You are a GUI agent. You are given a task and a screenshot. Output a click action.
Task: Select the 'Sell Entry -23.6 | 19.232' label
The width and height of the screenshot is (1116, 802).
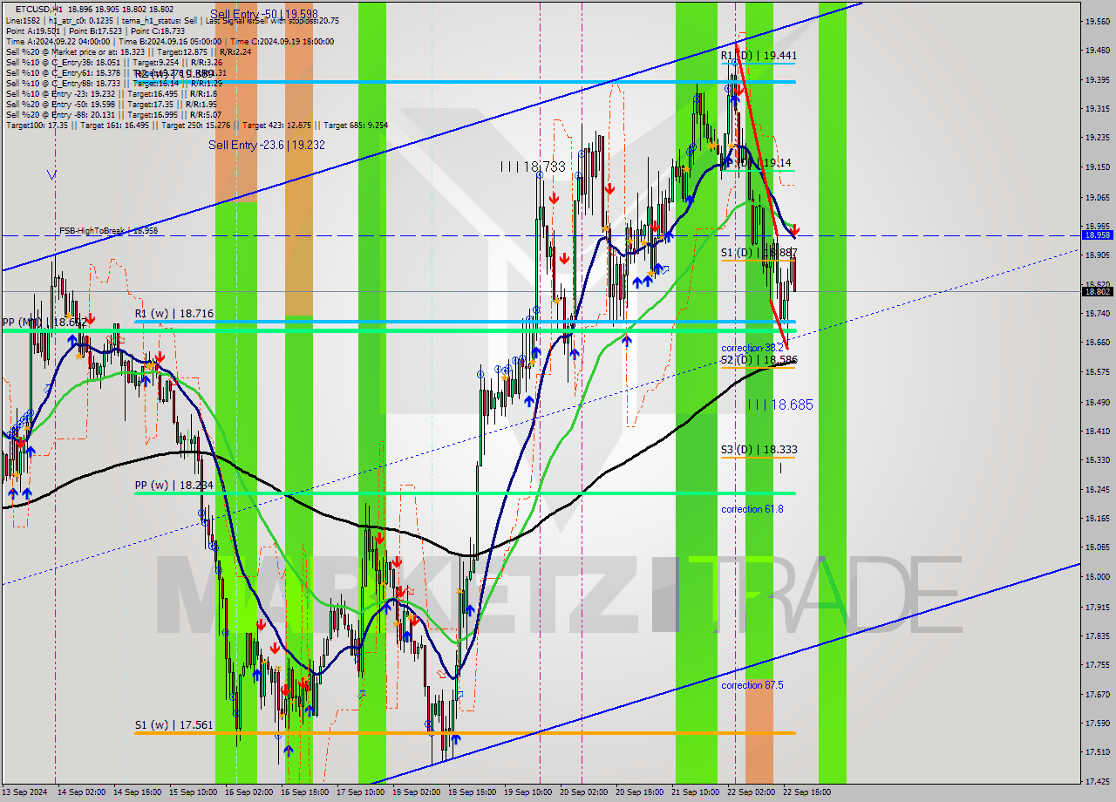267,145
